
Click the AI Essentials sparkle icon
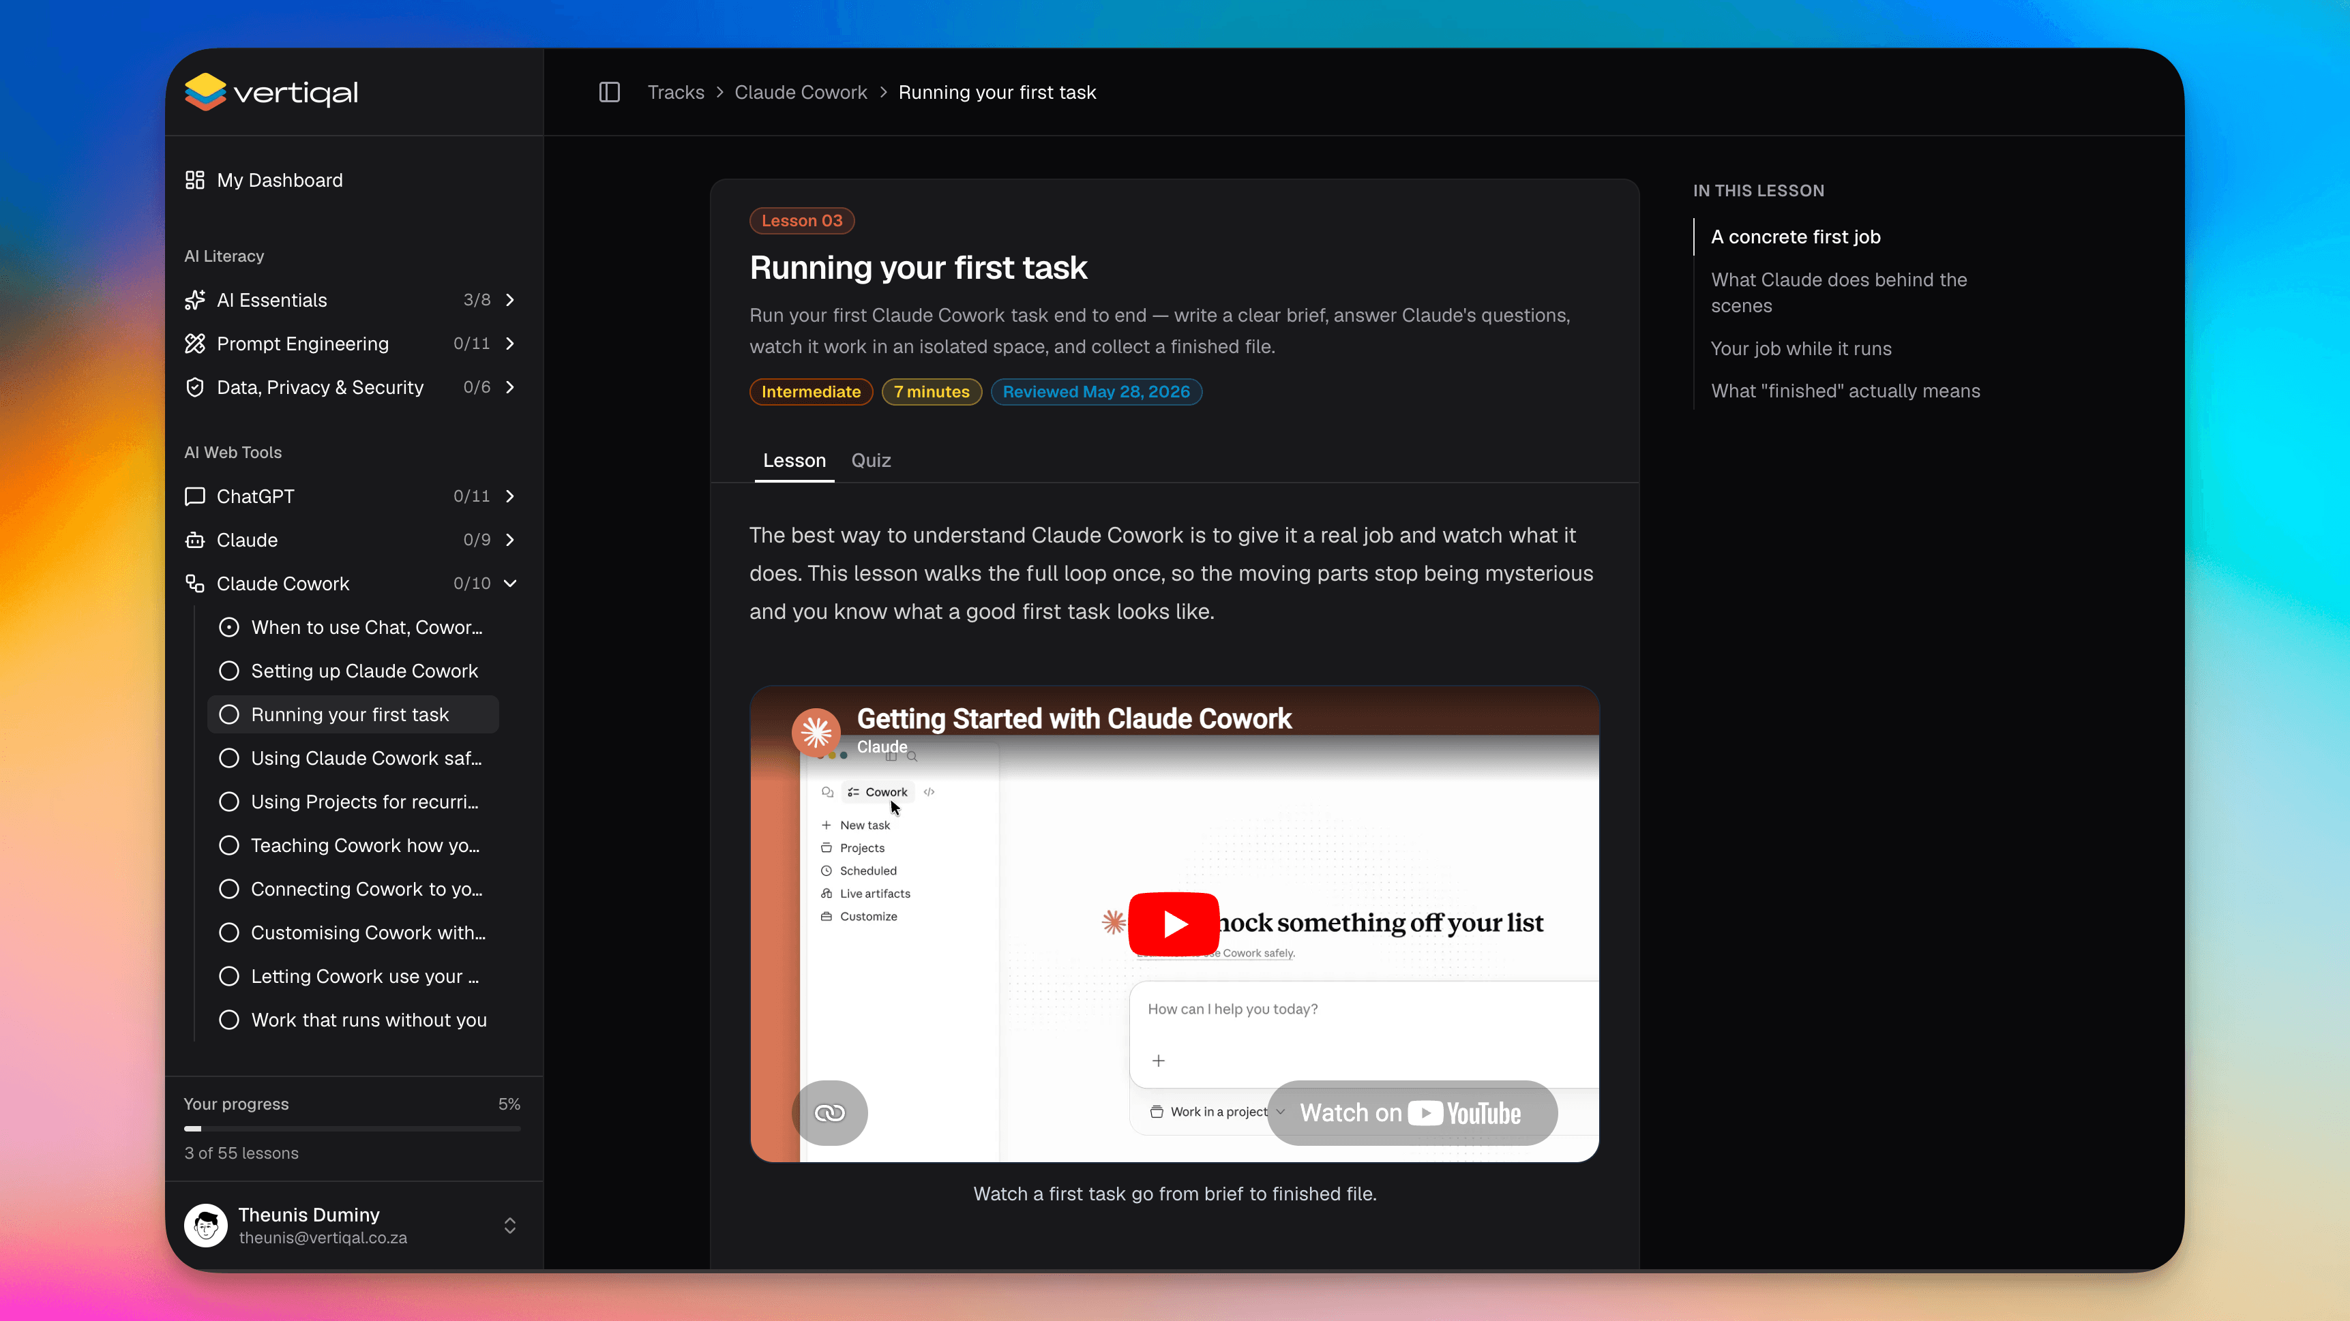[194, 300]
